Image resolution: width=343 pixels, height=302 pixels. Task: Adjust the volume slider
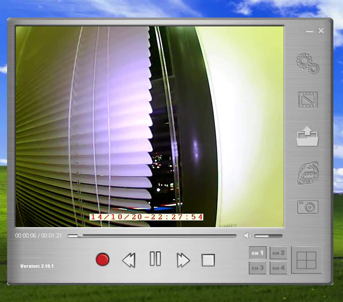pos(268,236)
